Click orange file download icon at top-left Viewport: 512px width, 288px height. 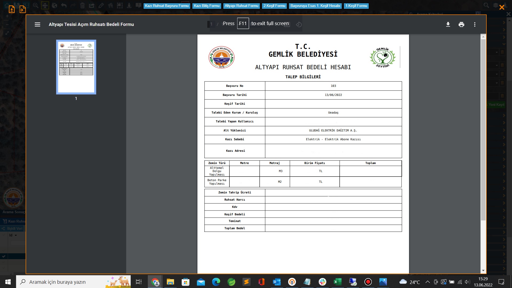click(12, 9)
